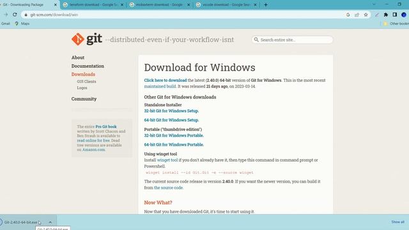Click the Now What? heading
Screen dimensions: 409x230
coord(158,203)
